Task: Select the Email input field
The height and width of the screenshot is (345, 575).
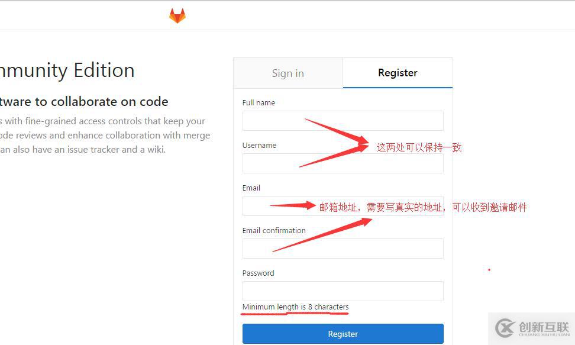Action: (343, 206)
